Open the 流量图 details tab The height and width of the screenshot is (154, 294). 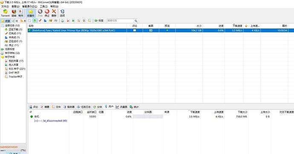[x=121, y=107]
